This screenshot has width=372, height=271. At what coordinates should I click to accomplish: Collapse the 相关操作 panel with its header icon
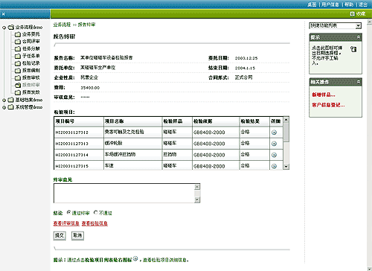[359, 82]
